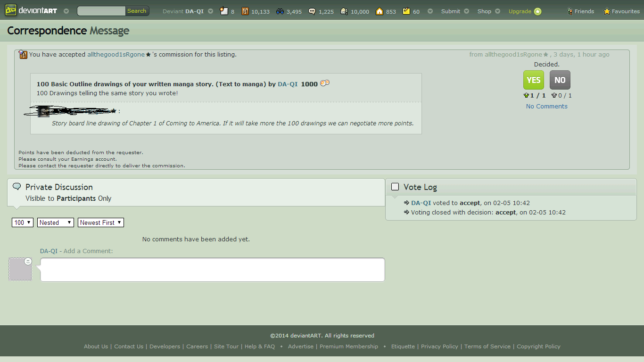
Task: Focus the top search input field
Action: click(x=101, y=11)
